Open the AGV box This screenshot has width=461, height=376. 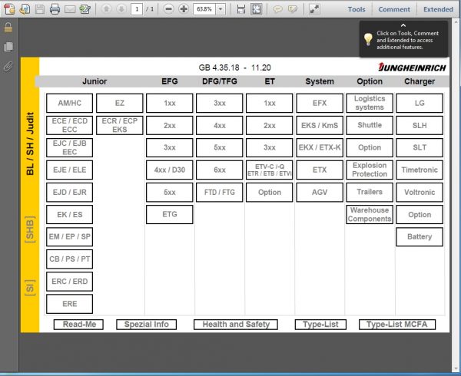pyautogui.click(x=320, y=193)
